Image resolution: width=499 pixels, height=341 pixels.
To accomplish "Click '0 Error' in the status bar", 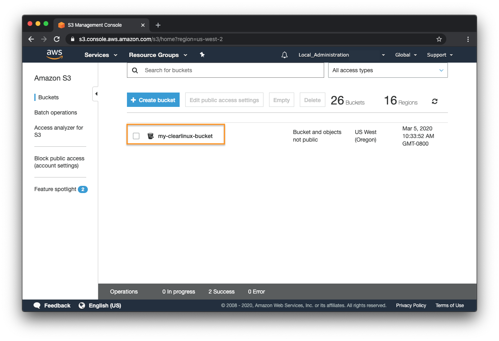I will pyautogui.click(x=256, y=292).
